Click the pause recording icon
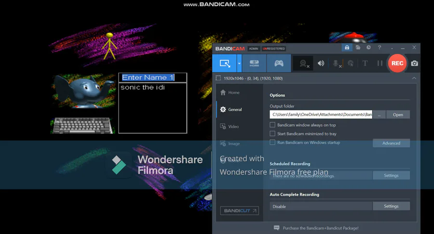Image resolution: width=434 pixels, height=234 pixels. tap(380, 63)
